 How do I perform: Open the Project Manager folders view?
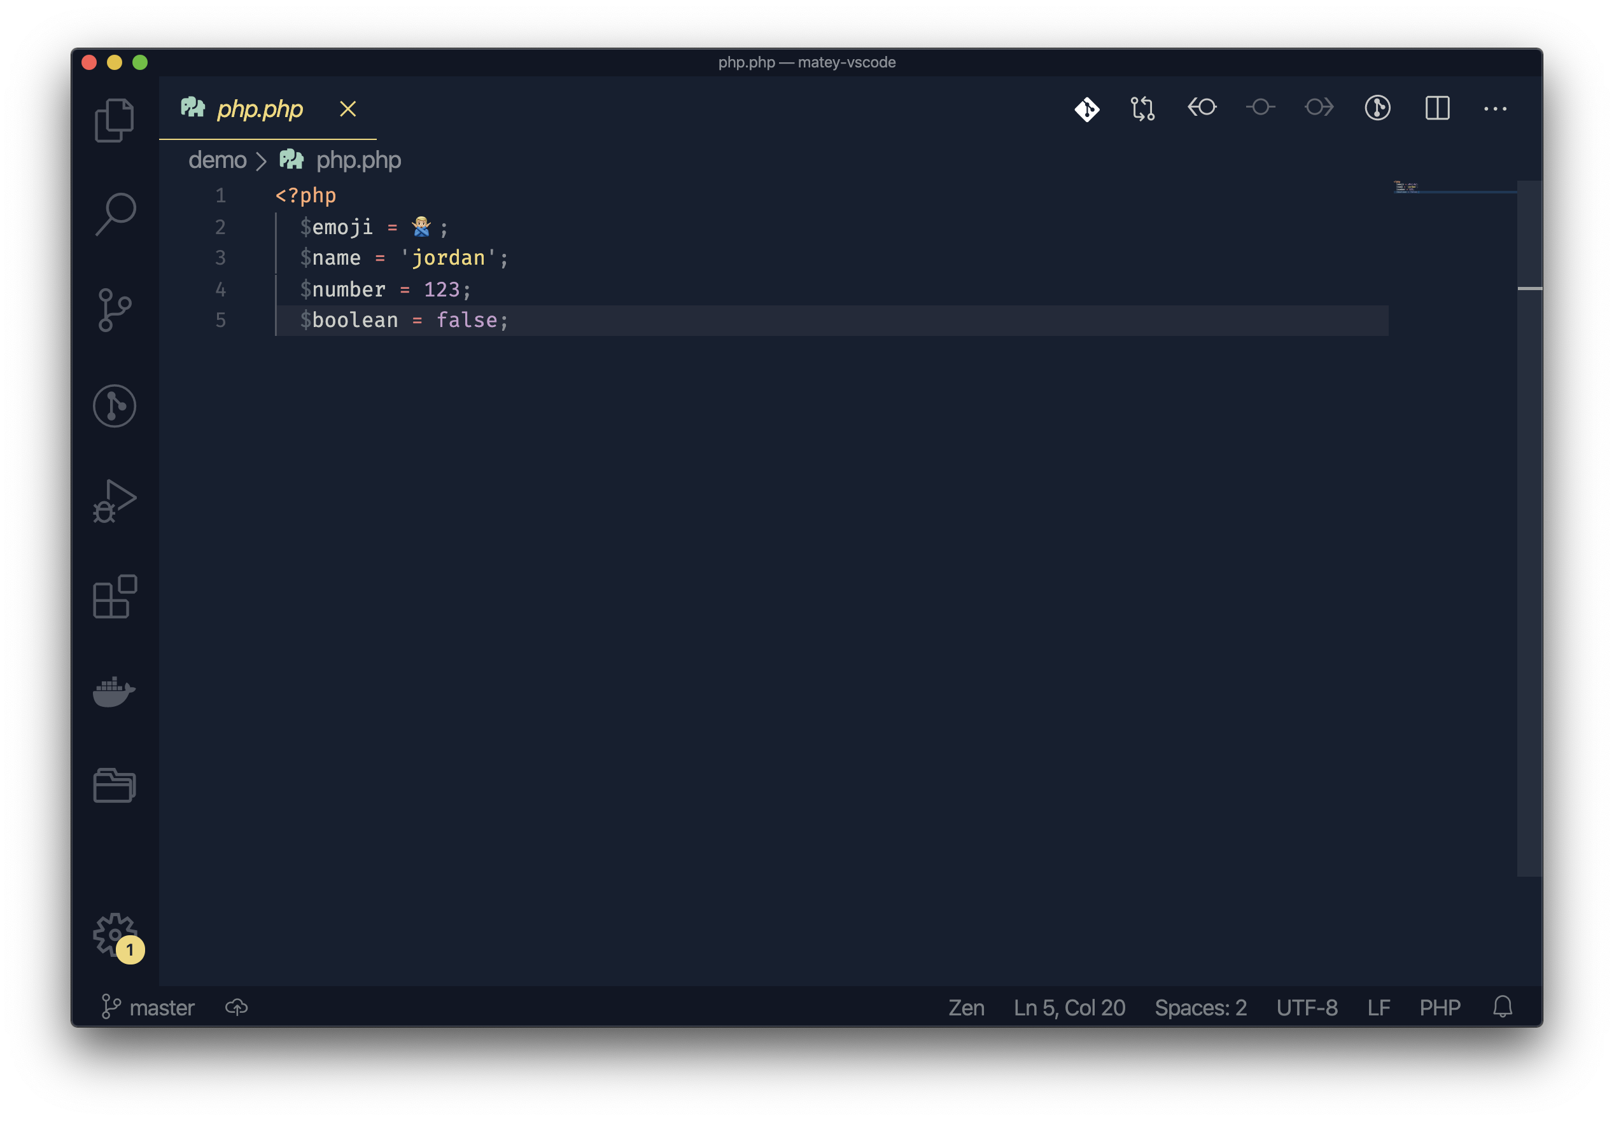[x=115, y=785]
